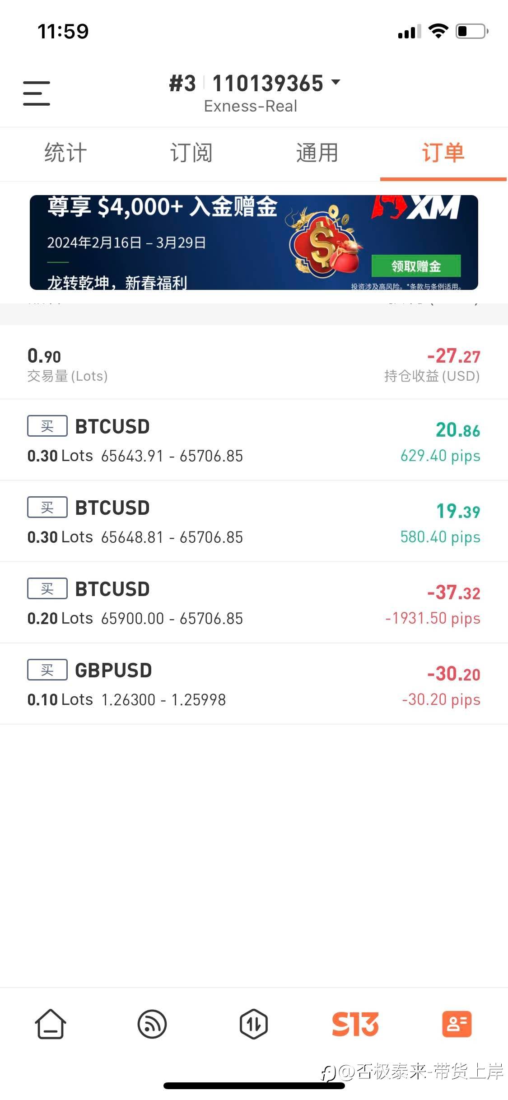Screen dimensions: 508x1100
Task: Open the trade arrows hexagon icon
Action: (254, 1024)
